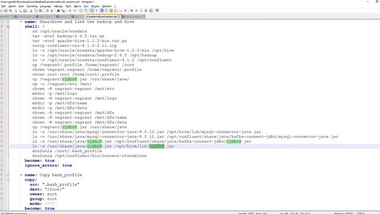Screen dimensions: 380x214
Task: Open the Window menu
Action: (x=107, y=7)
